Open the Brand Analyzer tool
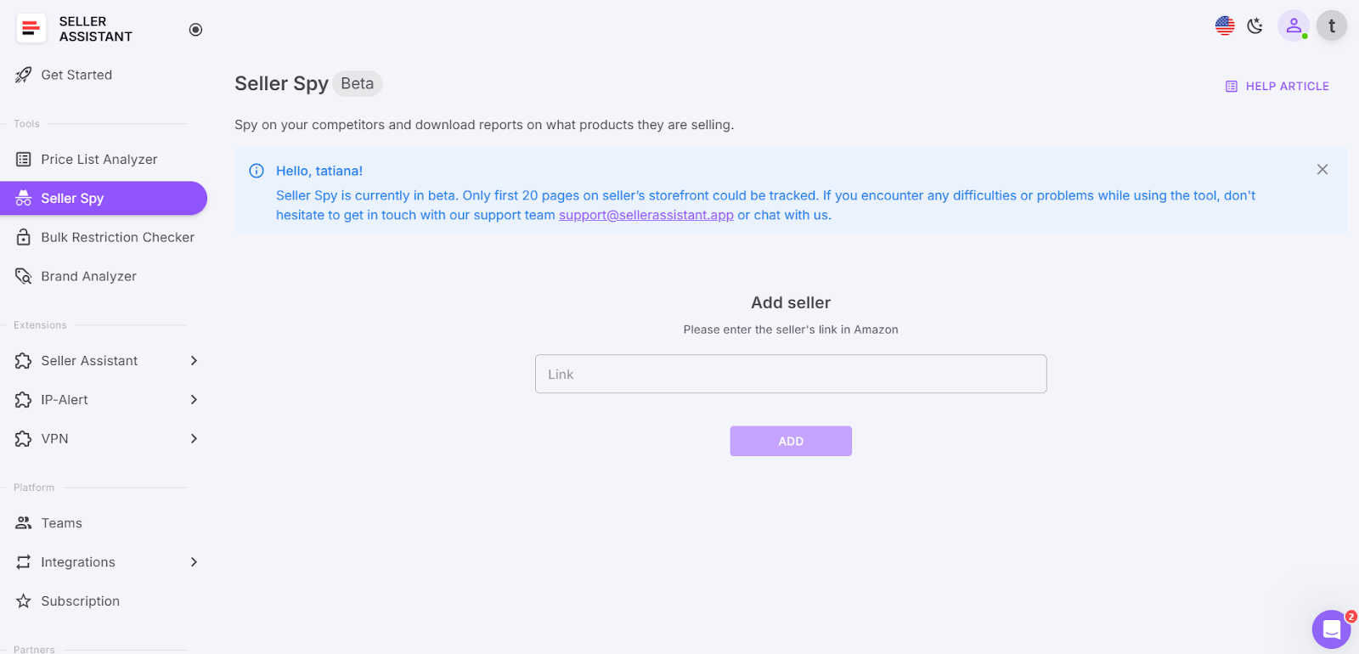This screenshot has width=1359, height=654. [x=88, y=277]
